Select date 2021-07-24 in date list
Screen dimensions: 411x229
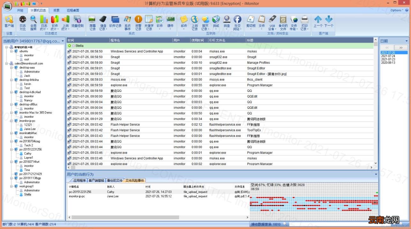388,56
